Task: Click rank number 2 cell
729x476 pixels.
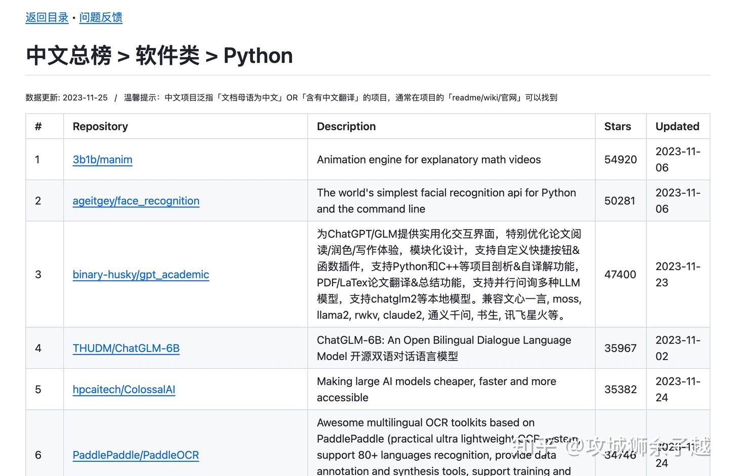Action: [x=45, y=201]
